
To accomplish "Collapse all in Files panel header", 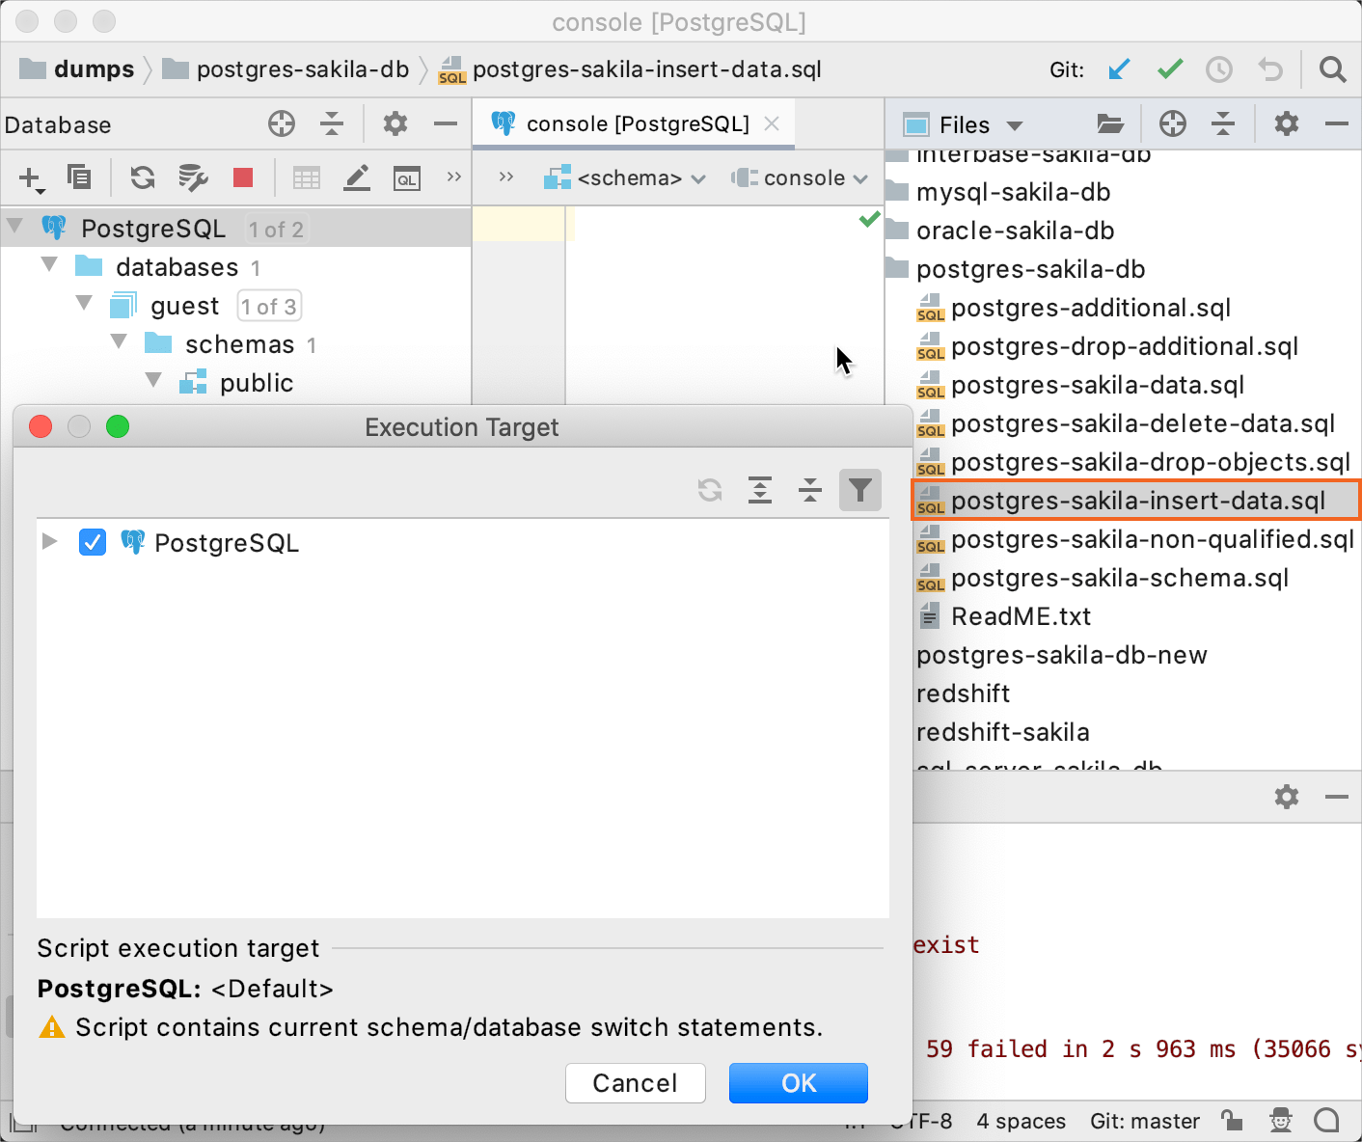I will pos(1223,123).
